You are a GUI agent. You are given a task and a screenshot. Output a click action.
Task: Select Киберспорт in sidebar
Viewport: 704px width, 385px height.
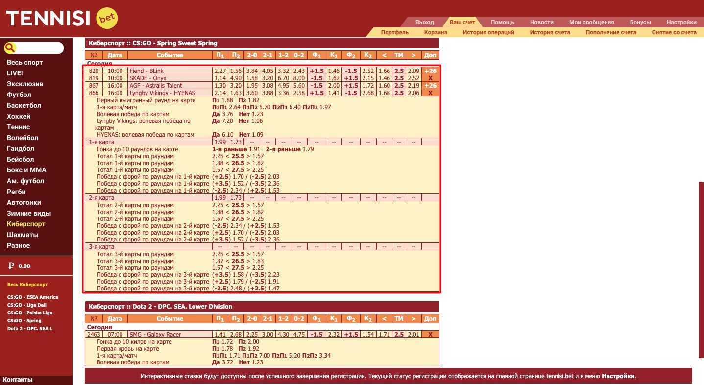26,224
